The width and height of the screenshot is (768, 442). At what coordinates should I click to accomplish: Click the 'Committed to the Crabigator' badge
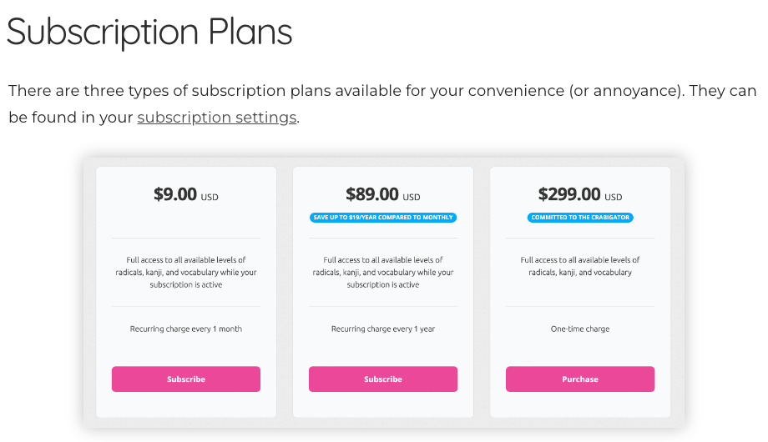tap(580, 218)
